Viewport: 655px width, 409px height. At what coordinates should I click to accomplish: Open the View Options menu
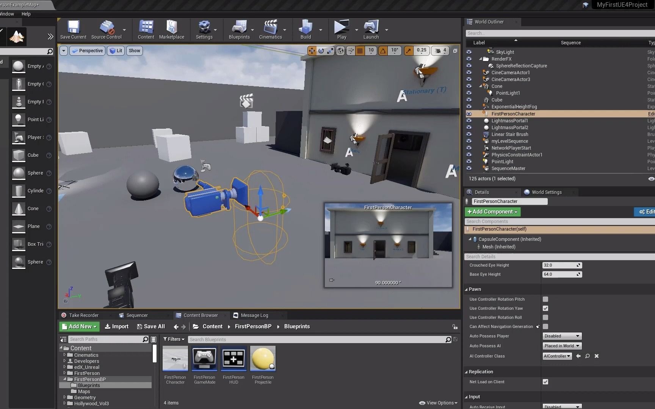pyautogui.click(x=438, y=403)
